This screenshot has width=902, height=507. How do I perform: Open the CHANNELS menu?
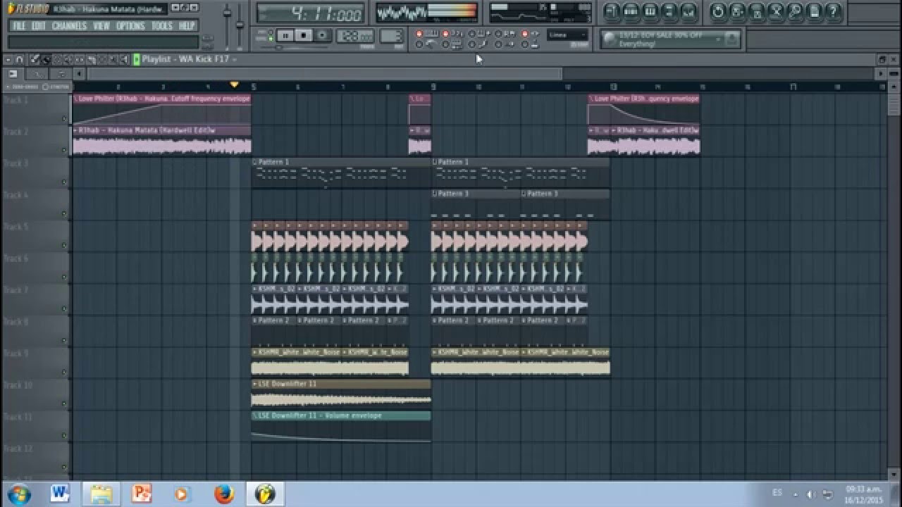click(x=70, y=26)
